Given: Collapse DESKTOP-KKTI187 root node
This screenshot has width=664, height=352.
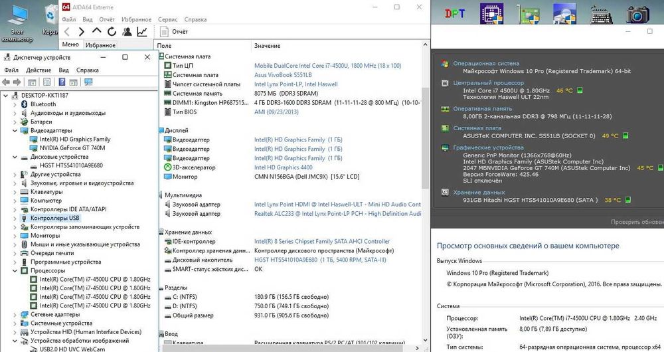Looking at the screenshot, I should [5, 96].
